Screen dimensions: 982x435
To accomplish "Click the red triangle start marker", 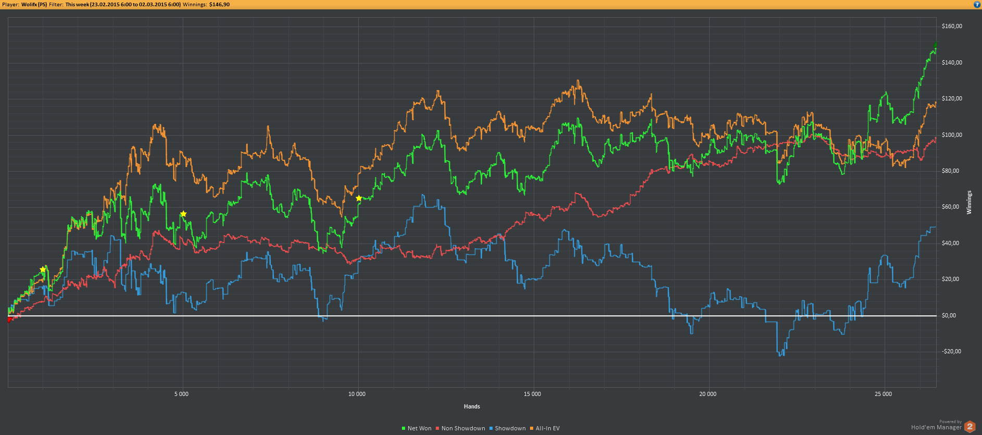I will pyautogui.click(x=9, y=320).
